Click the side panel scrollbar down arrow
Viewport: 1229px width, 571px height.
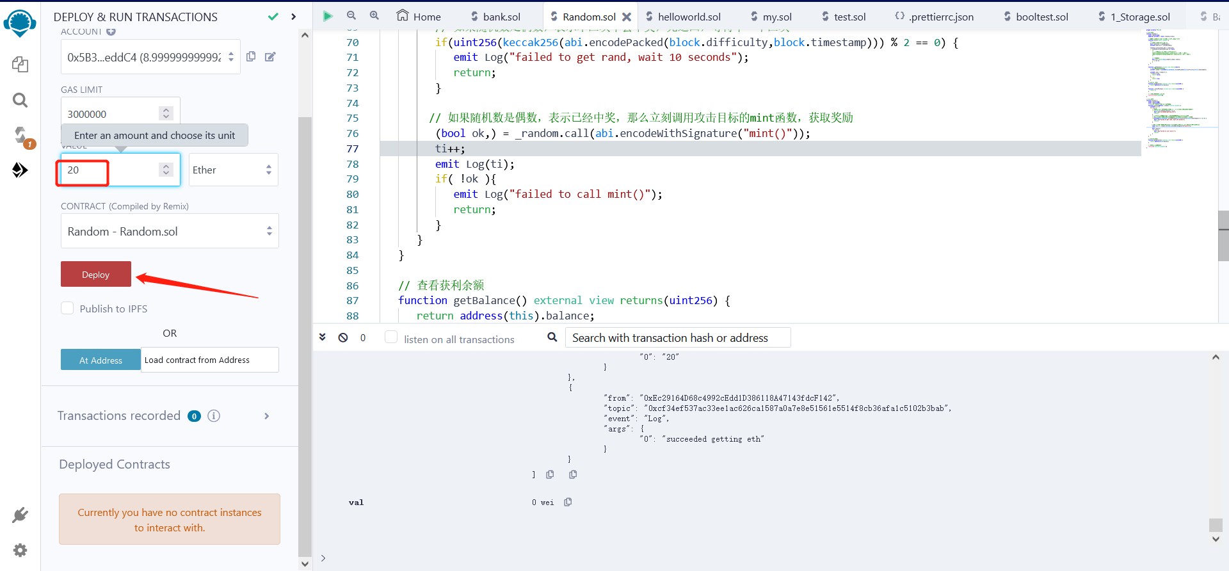point(305,564)
